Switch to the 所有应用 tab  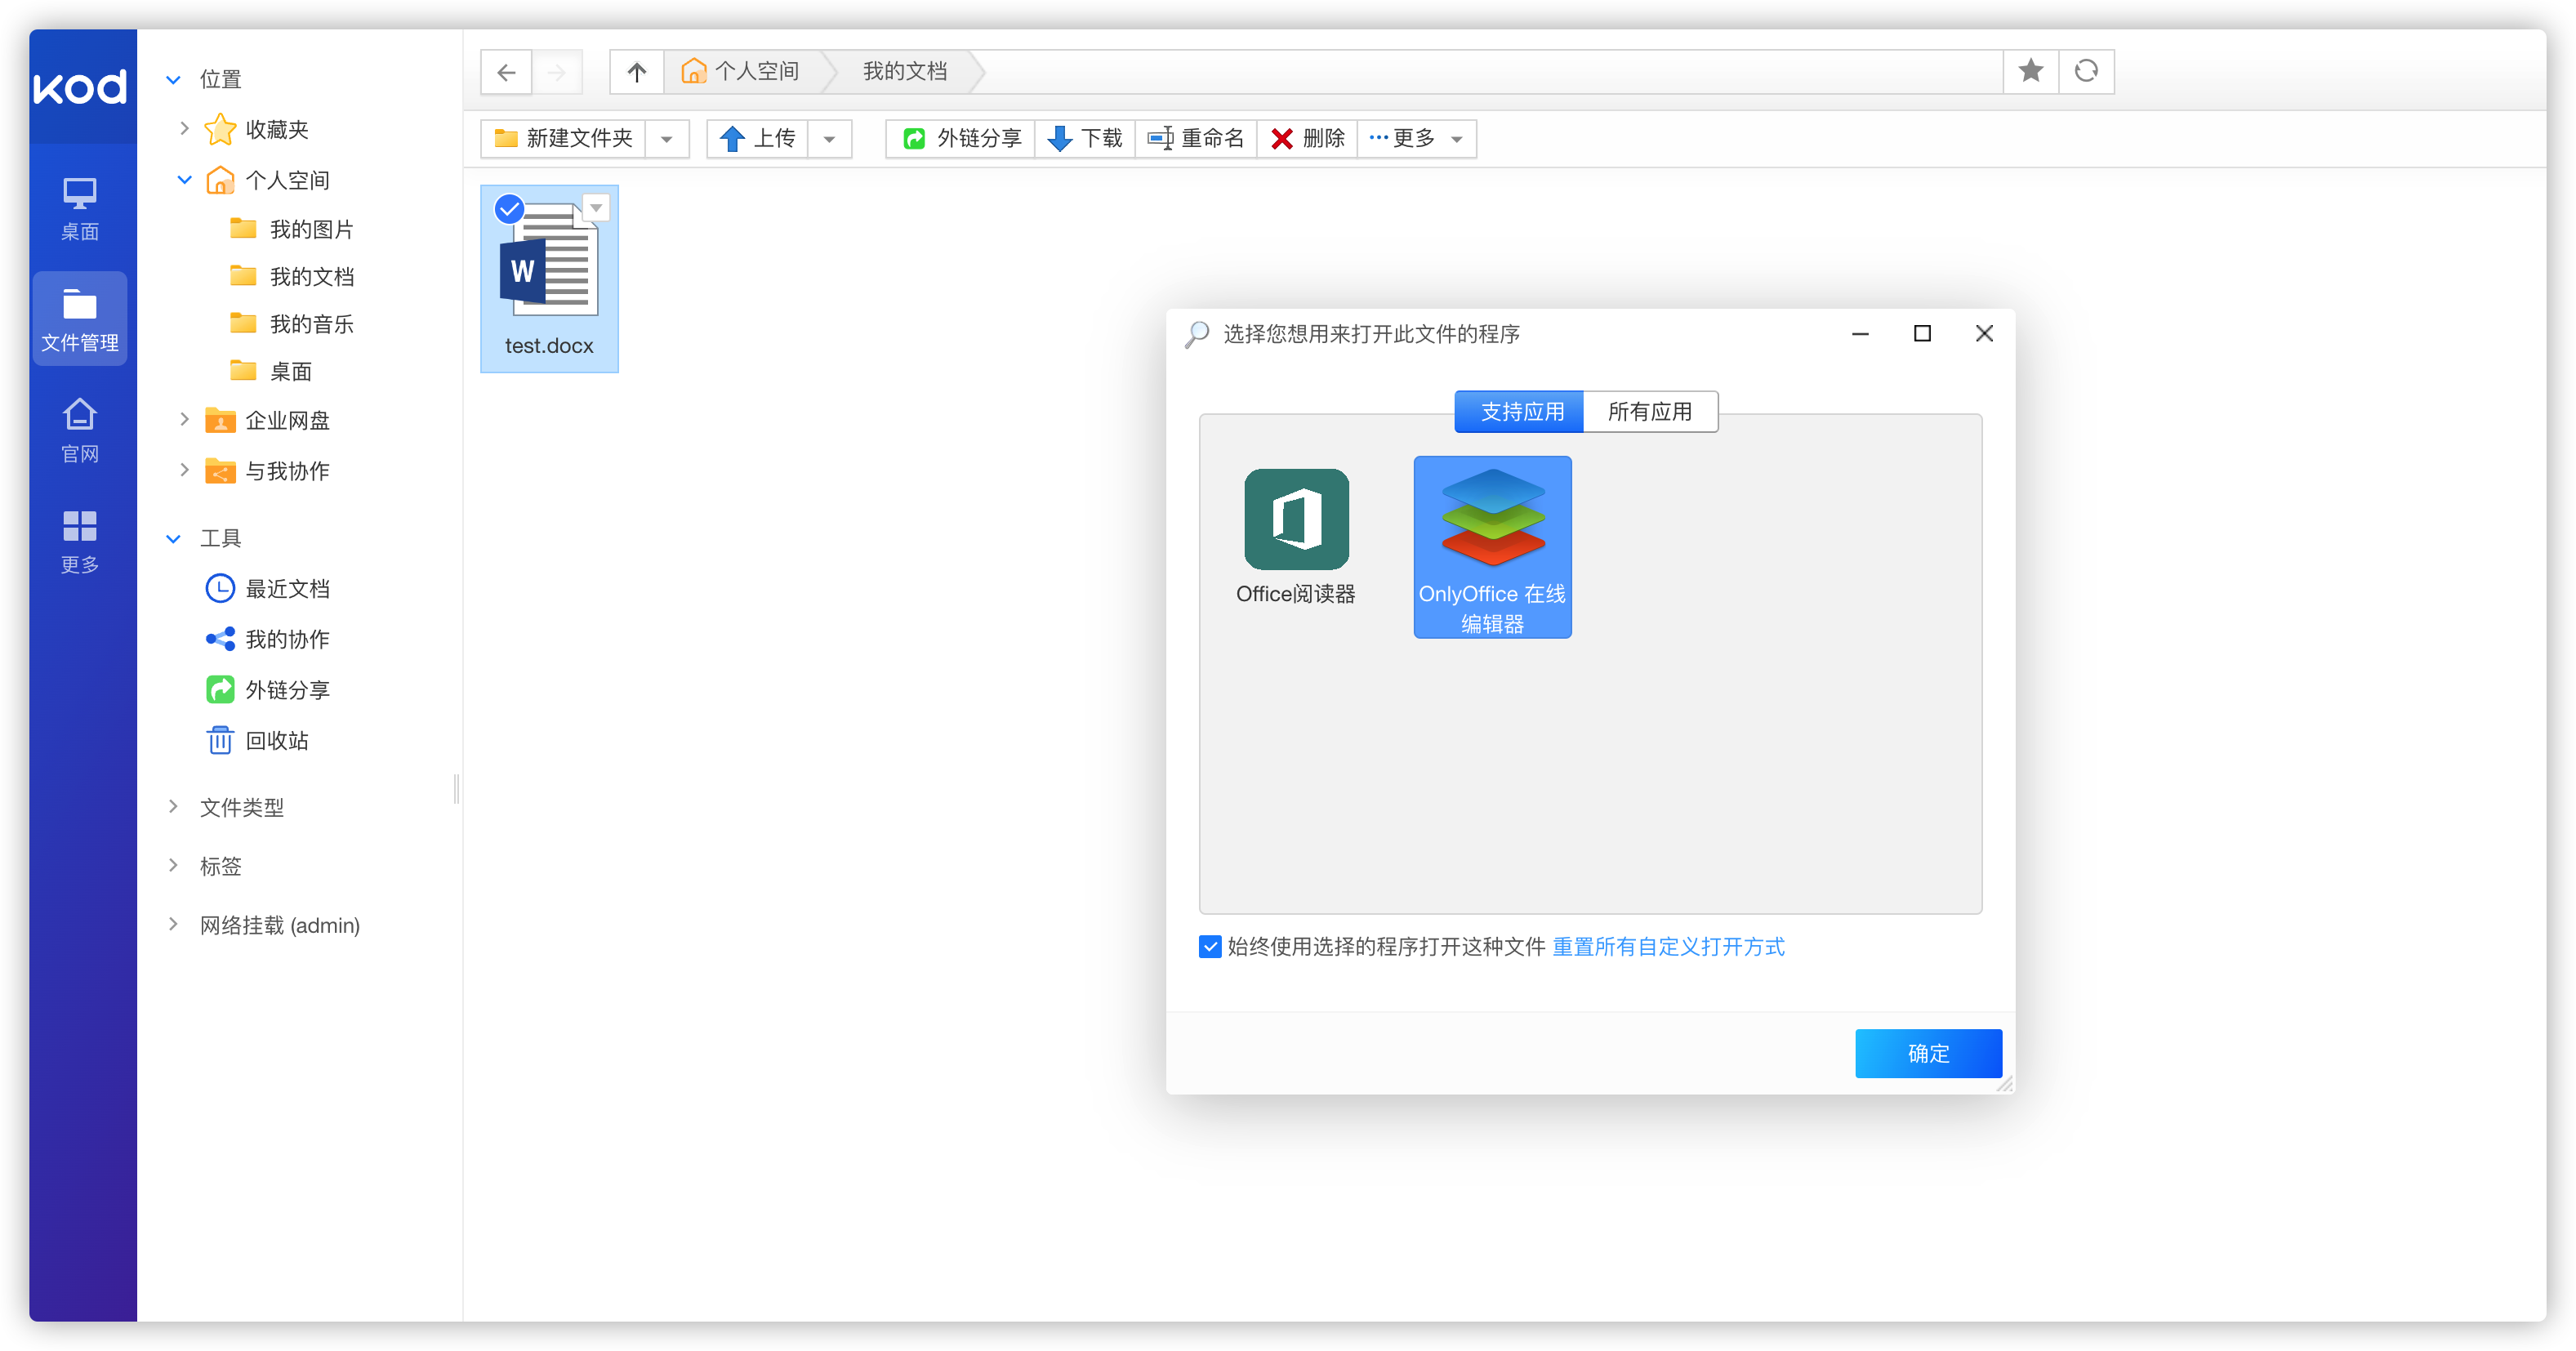tap(1649, 411)
